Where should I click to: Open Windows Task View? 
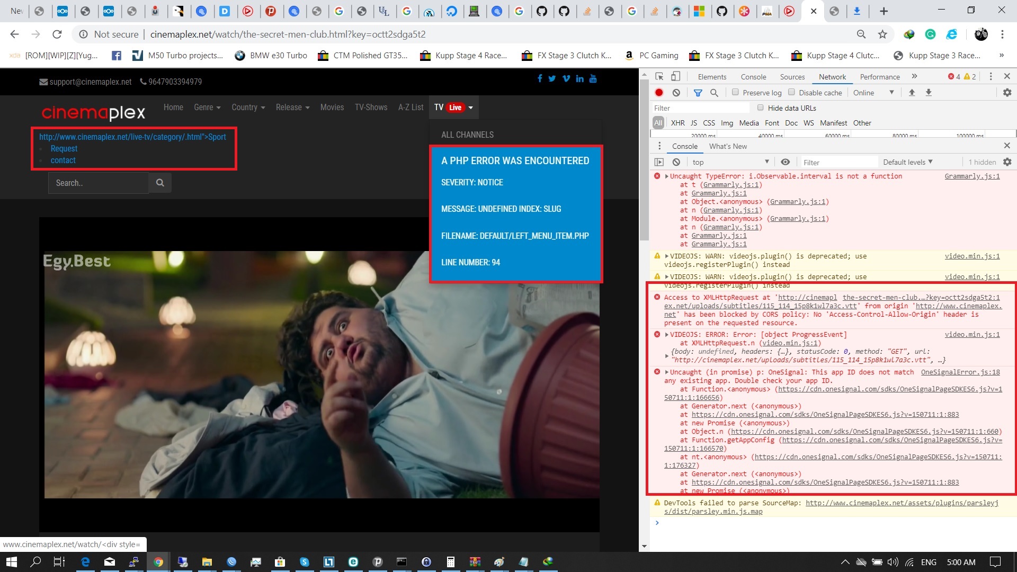pos(59,562)
